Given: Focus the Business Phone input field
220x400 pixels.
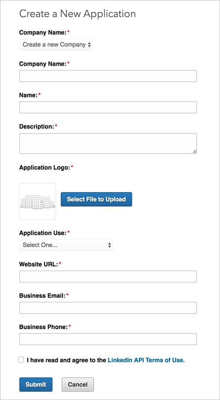Looking at the screenshot, I should [x=108, y=339].
